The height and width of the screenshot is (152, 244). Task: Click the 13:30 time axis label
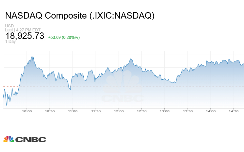(188, 111)
